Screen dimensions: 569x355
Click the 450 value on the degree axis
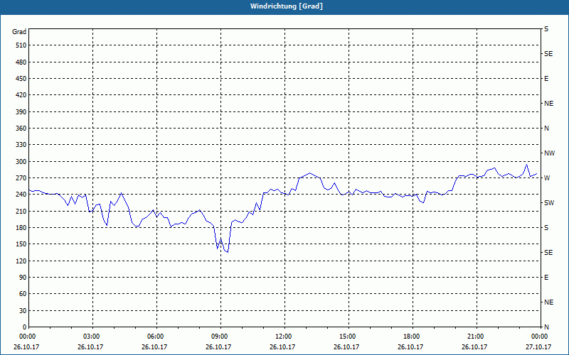tap(21, 79)
